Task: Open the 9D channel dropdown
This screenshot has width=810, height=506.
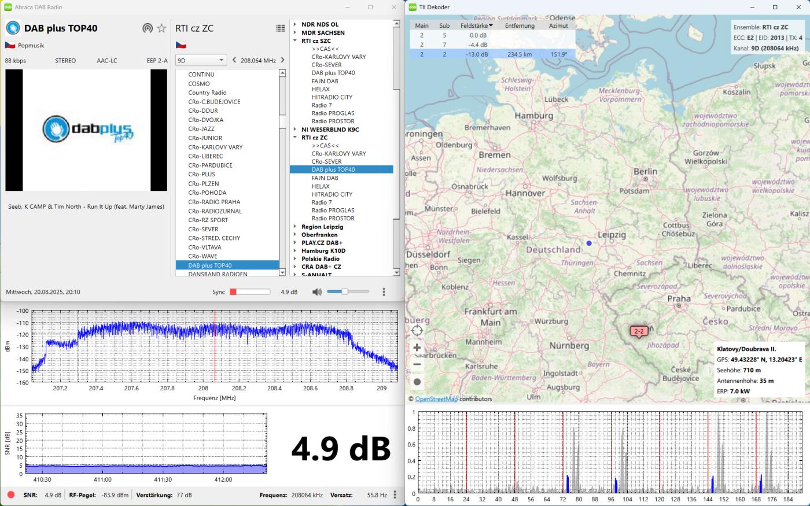Action: pyautogui.click(x=201, y=60)
